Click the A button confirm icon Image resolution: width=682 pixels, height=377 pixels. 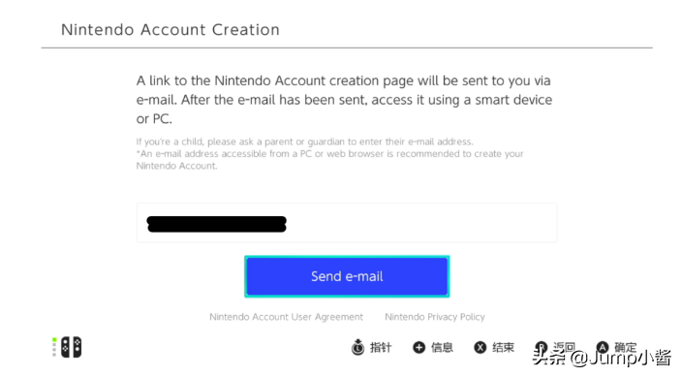pos(603,347)
